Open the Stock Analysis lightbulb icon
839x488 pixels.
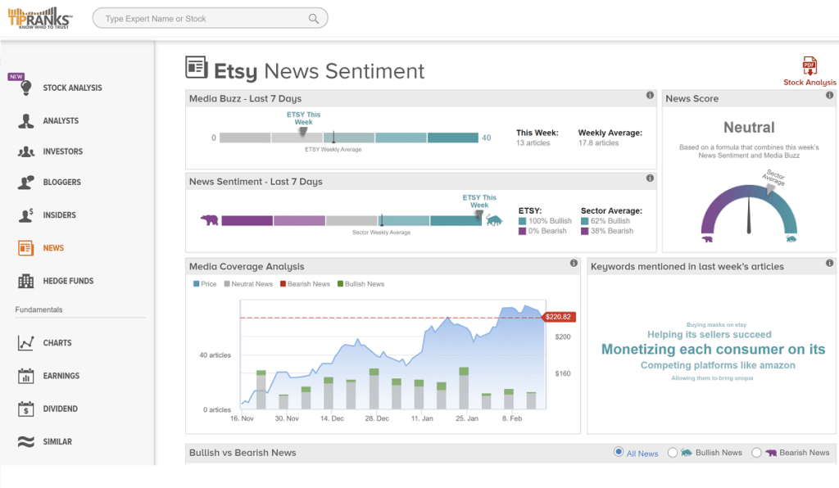tap(25, 88)
